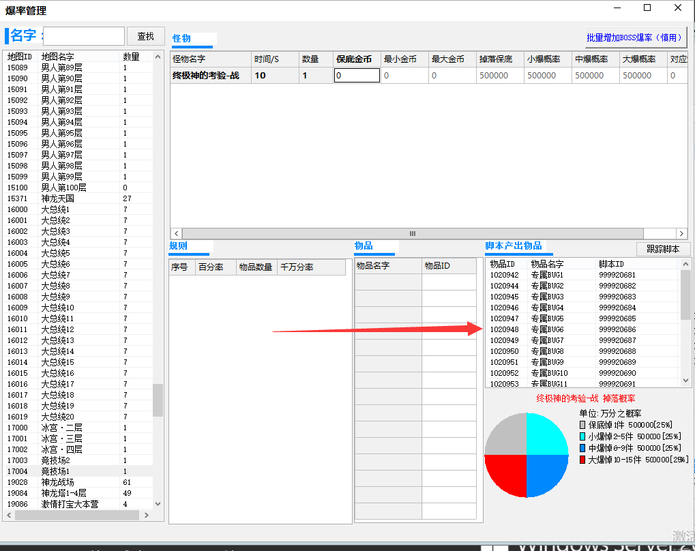Image resolution: width=695 pixels, height=551 pixels.
Task: Select monster row 终极神的考验-战
Action: [x=428, y=76]
